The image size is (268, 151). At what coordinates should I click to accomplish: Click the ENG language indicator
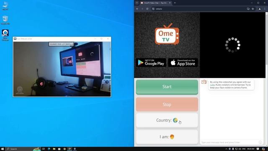[244, 149]
